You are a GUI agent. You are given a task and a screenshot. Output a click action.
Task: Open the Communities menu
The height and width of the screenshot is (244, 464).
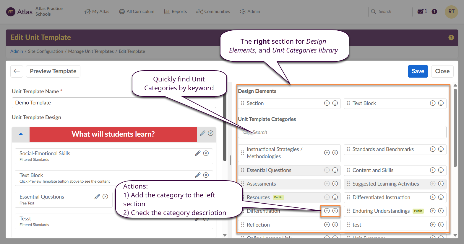tap(213, 12)
